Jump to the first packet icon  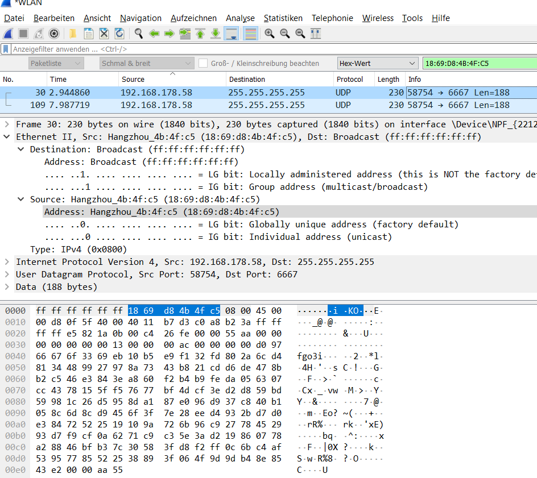(x=200, y=34)
